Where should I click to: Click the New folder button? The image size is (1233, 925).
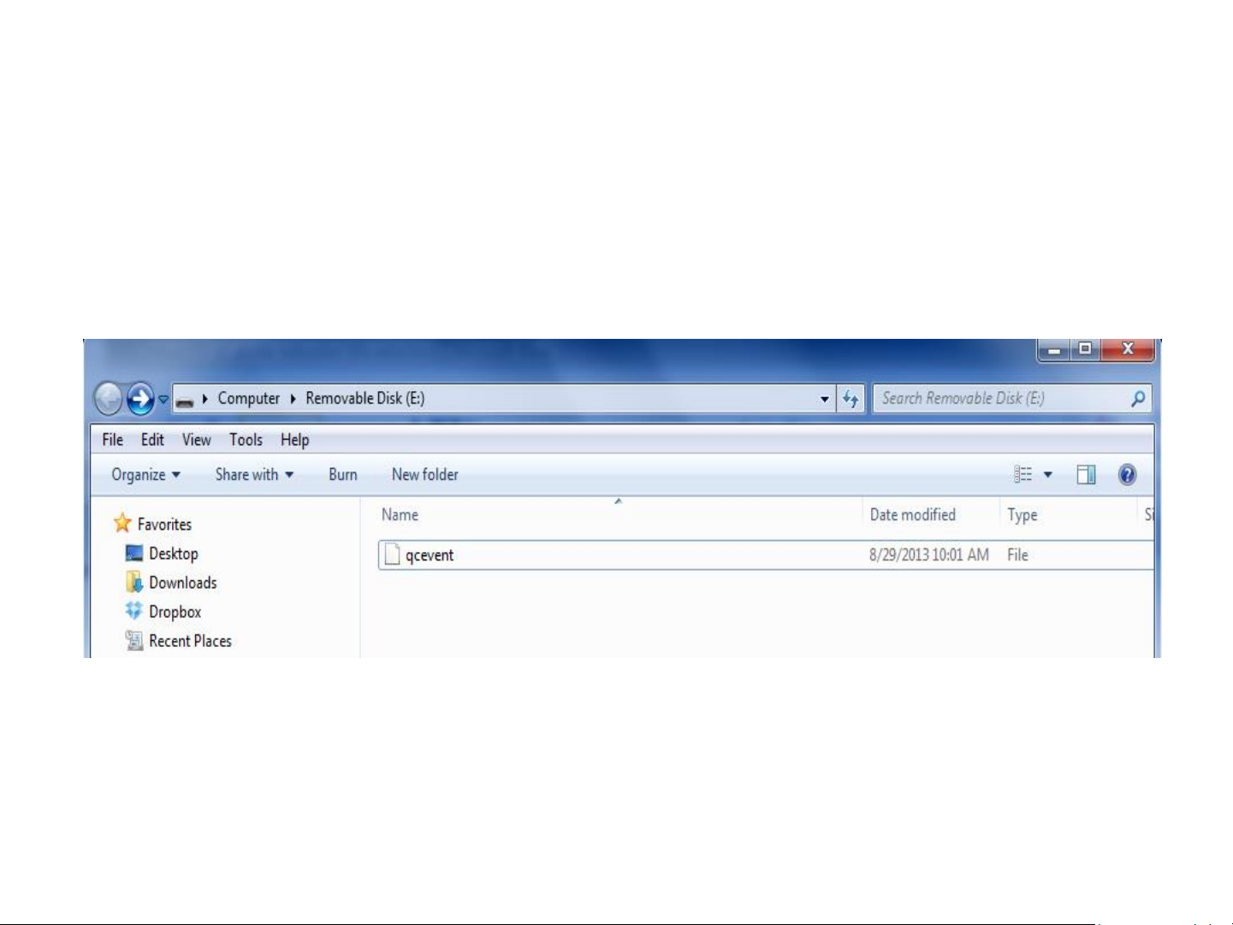[x=424, y=475]
